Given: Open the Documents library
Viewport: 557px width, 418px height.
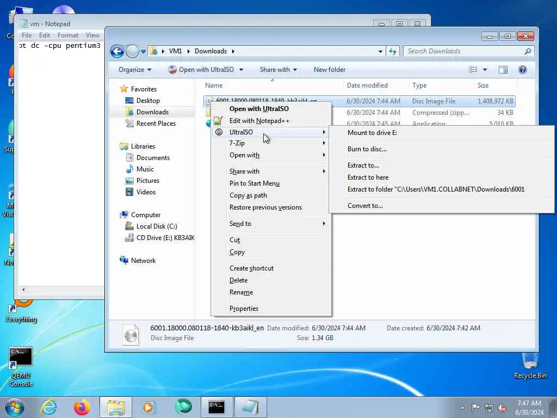Looking at the screenshot, I should pyautogui.click(x=153, y=157).
